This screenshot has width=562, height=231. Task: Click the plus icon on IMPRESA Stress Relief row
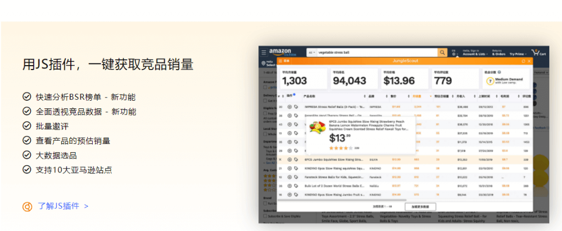(290, 107)
